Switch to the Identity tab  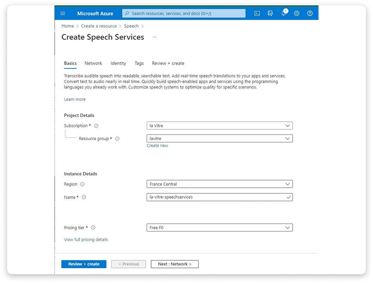(118, 64)
